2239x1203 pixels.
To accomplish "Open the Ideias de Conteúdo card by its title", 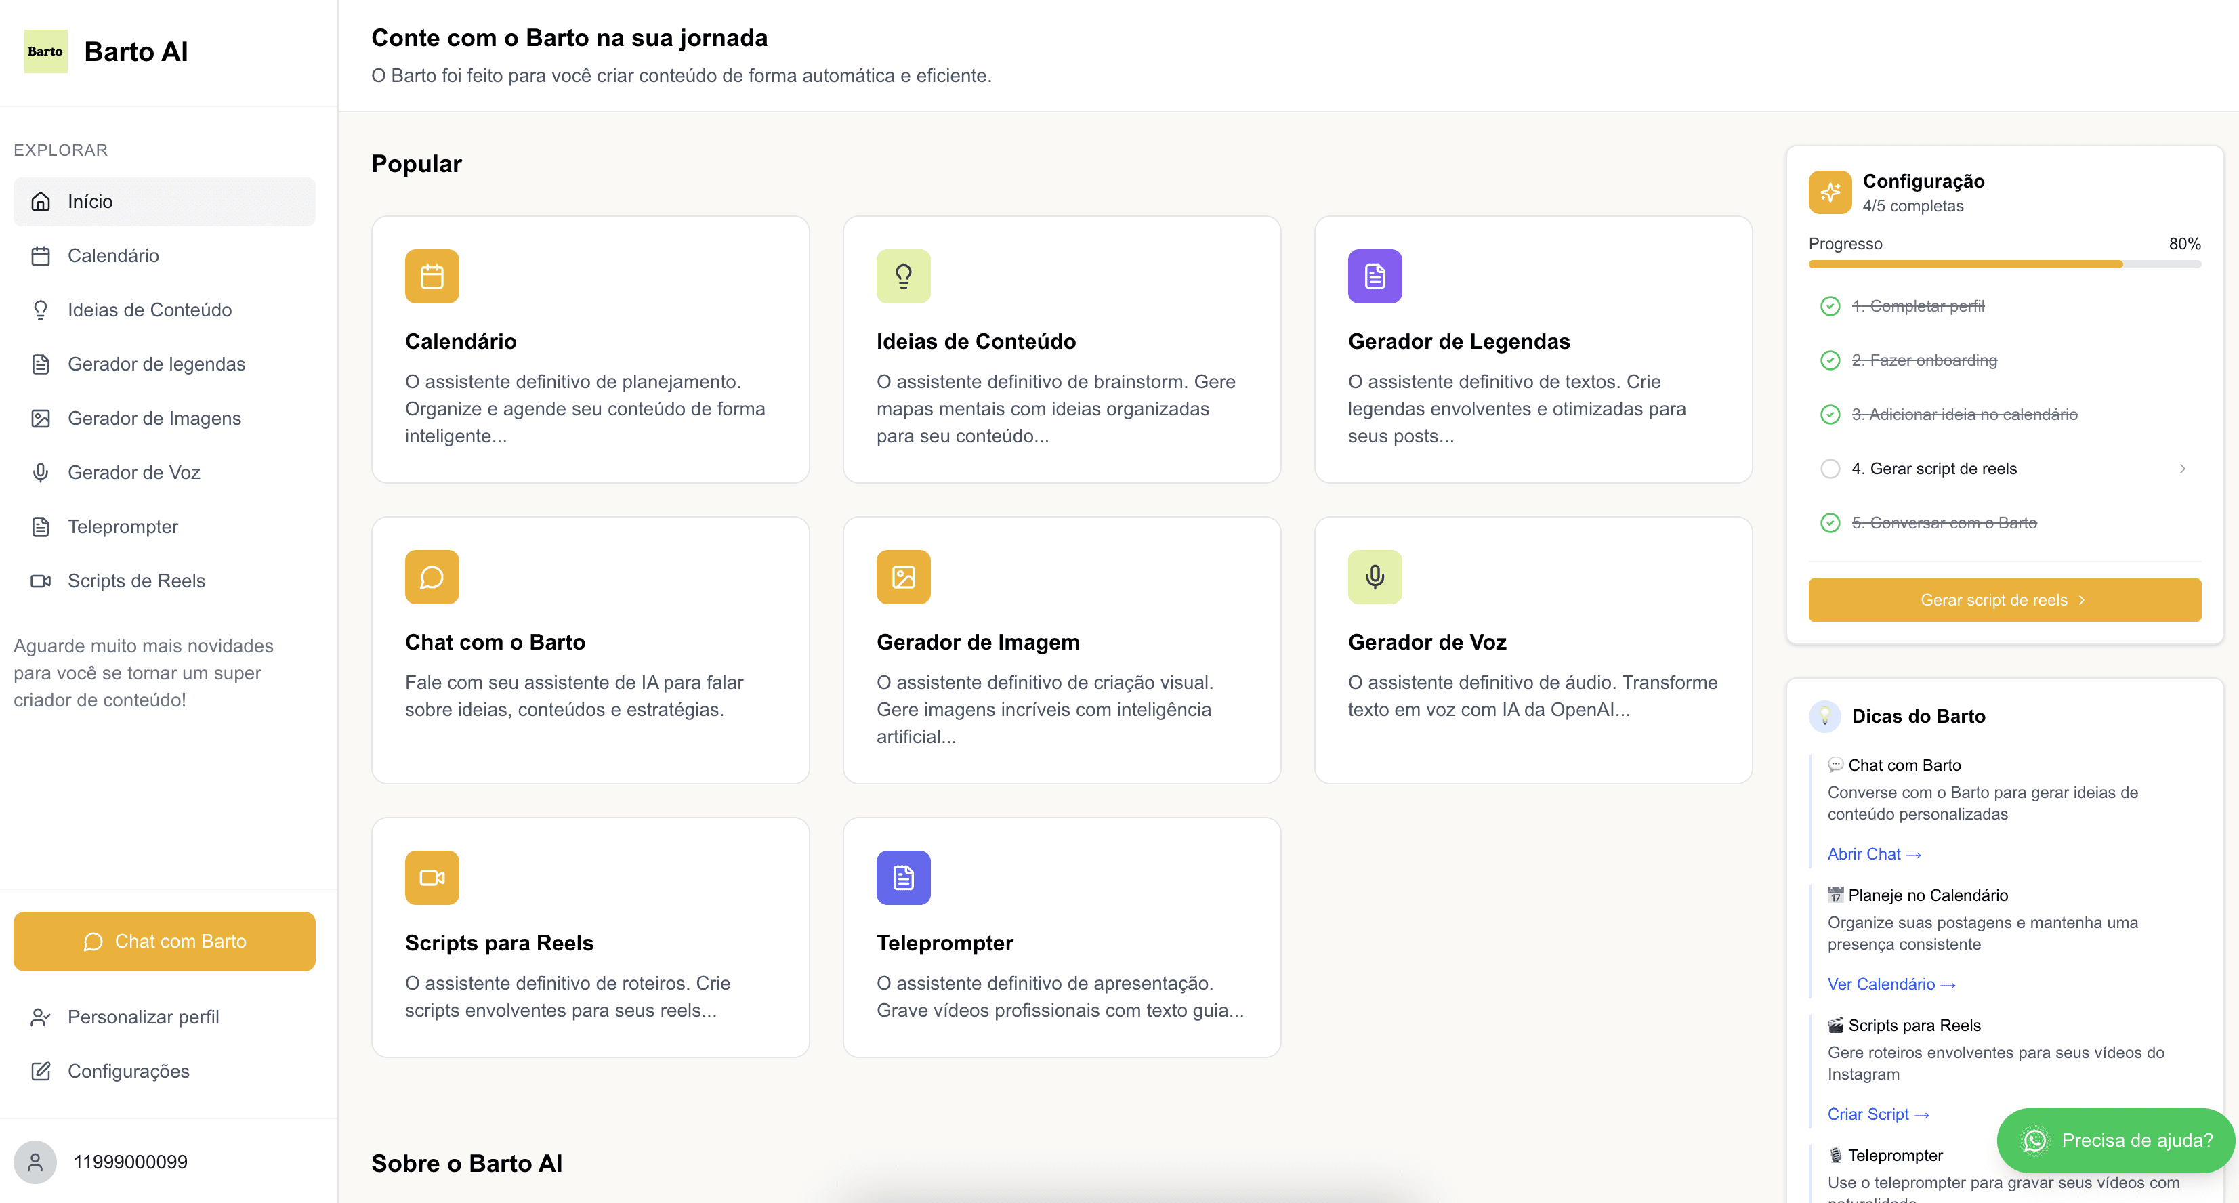I will coord(976,341).
